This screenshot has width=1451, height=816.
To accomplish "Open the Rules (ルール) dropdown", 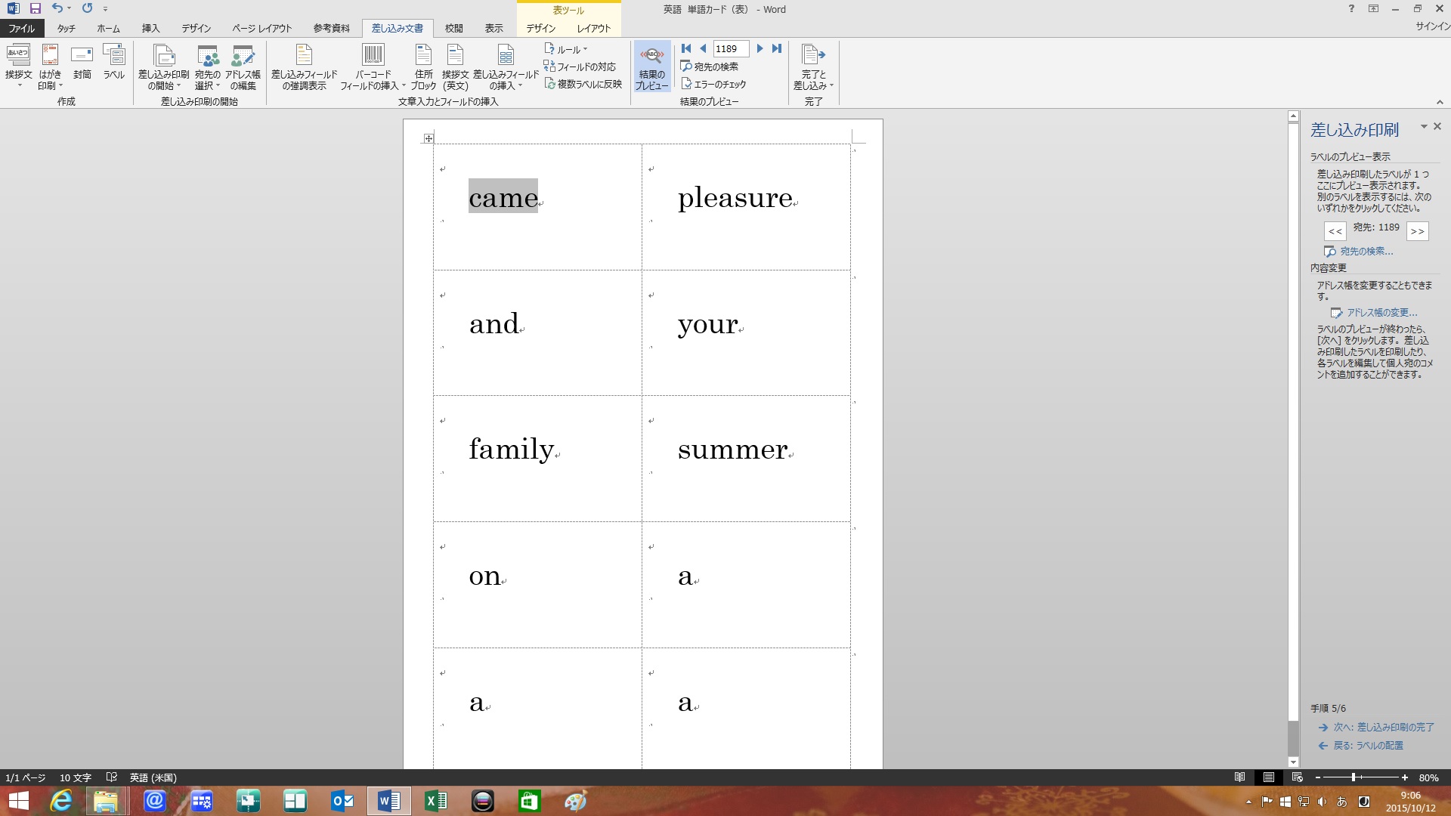I will click(566, 49).
